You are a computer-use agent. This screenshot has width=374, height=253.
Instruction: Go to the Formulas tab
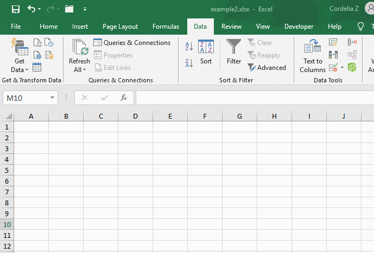point(166,27)
